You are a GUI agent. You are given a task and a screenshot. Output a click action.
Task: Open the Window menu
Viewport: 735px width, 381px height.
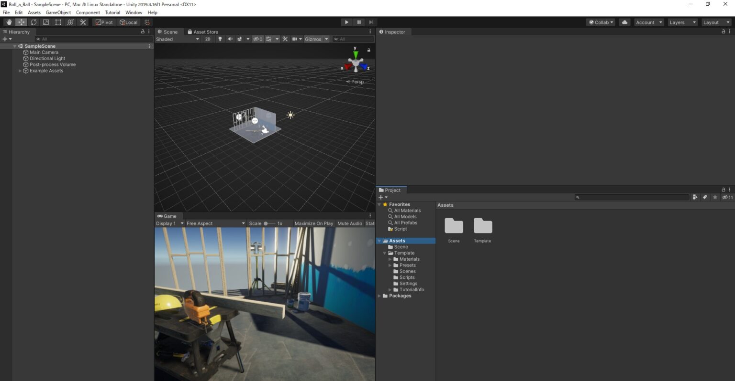pos(134,12)
